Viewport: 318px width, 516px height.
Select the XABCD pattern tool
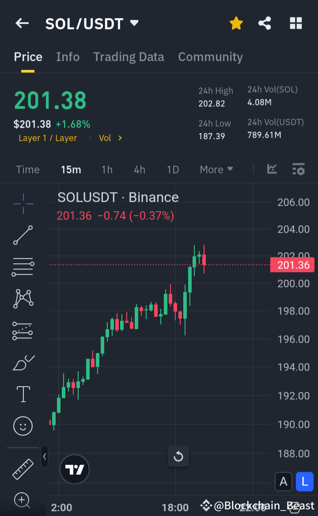23,299
